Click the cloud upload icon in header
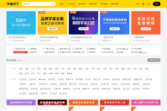The height and width of the screenshot is (111, 167). (x=138, y=4)
